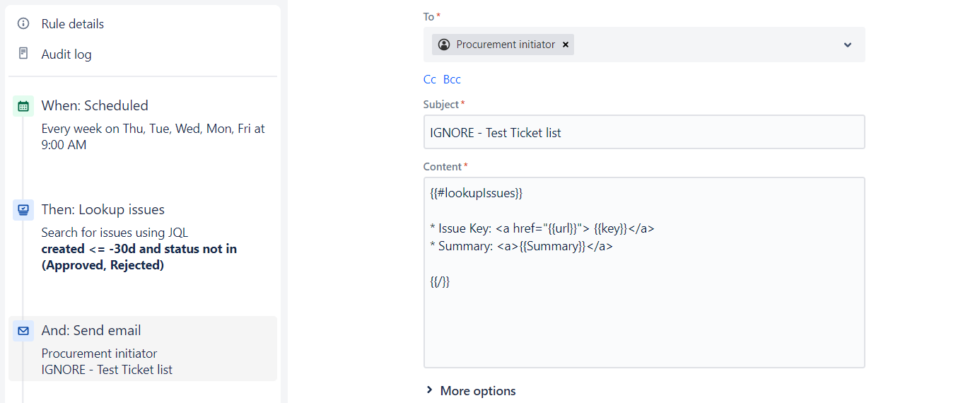Select the And: Send email step
The height and width of the screenshot is (403, 975).
point(143,349)
